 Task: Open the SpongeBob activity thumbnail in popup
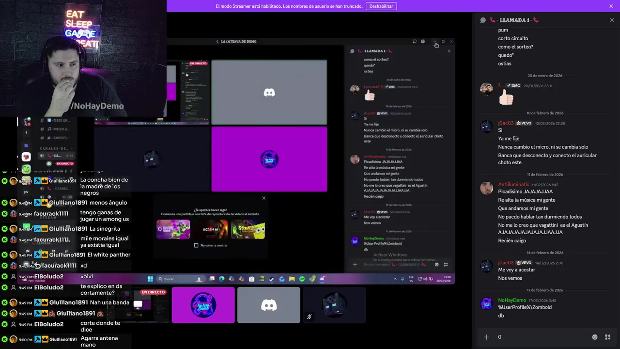(x=248, y=229)
